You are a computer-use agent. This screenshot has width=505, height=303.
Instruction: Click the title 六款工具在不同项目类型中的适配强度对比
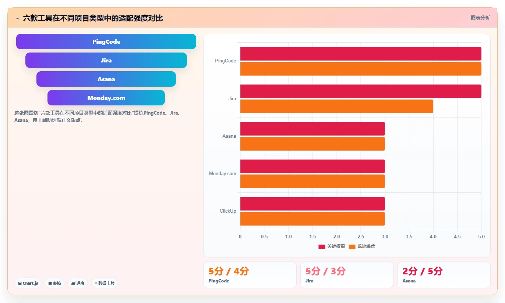93,18
